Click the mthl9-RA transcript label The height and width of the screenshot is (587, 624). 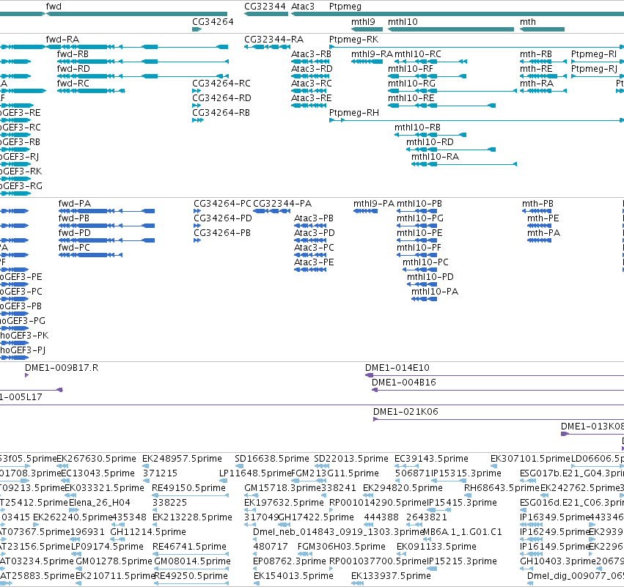coord(372,54)
